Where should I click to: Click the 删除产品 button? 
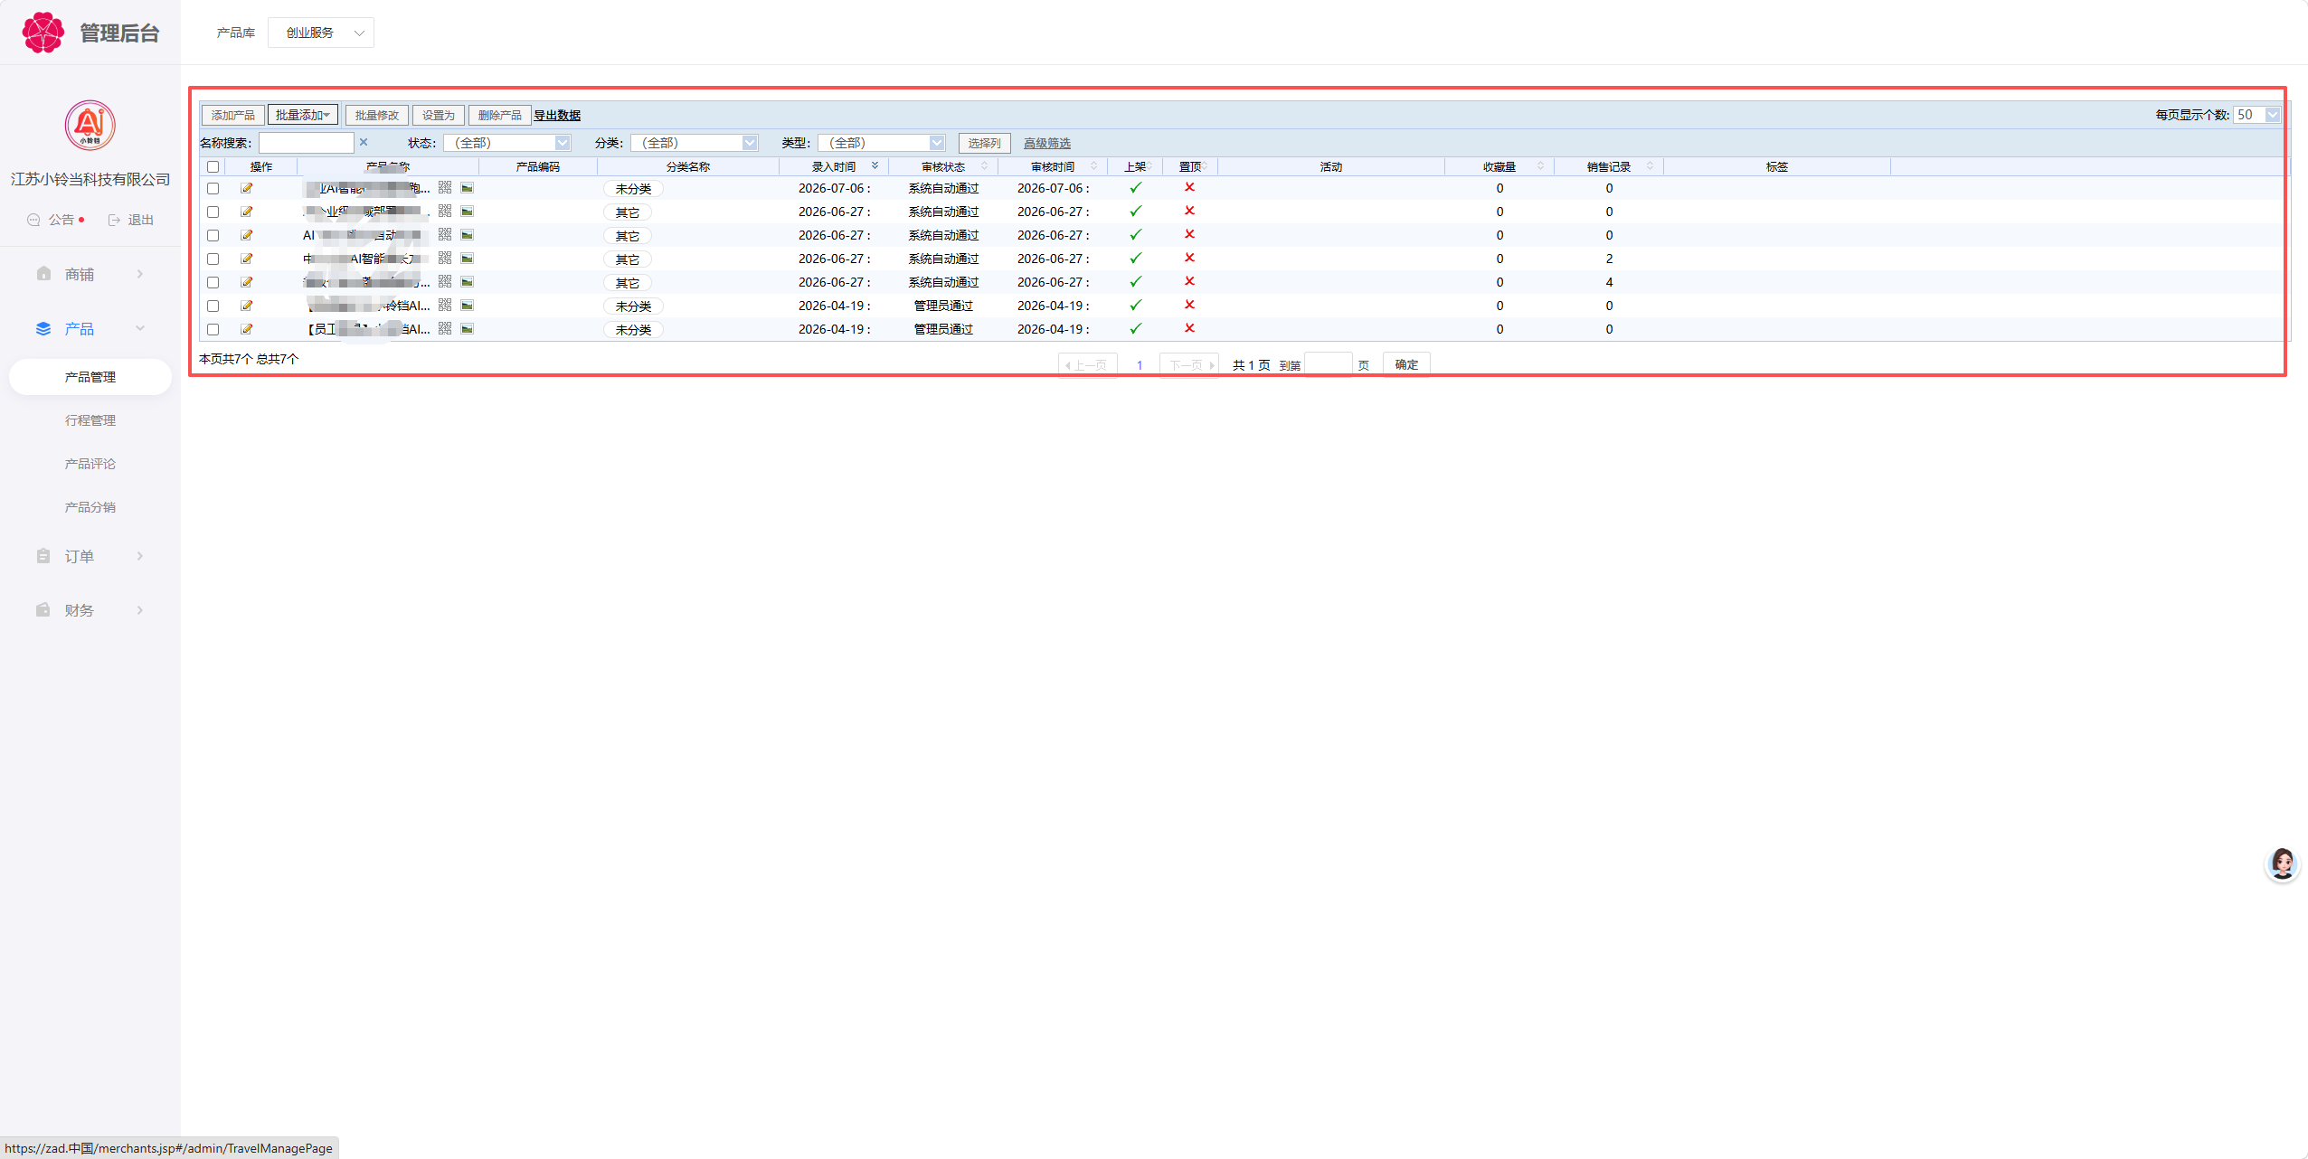click(x=499, y=115)
